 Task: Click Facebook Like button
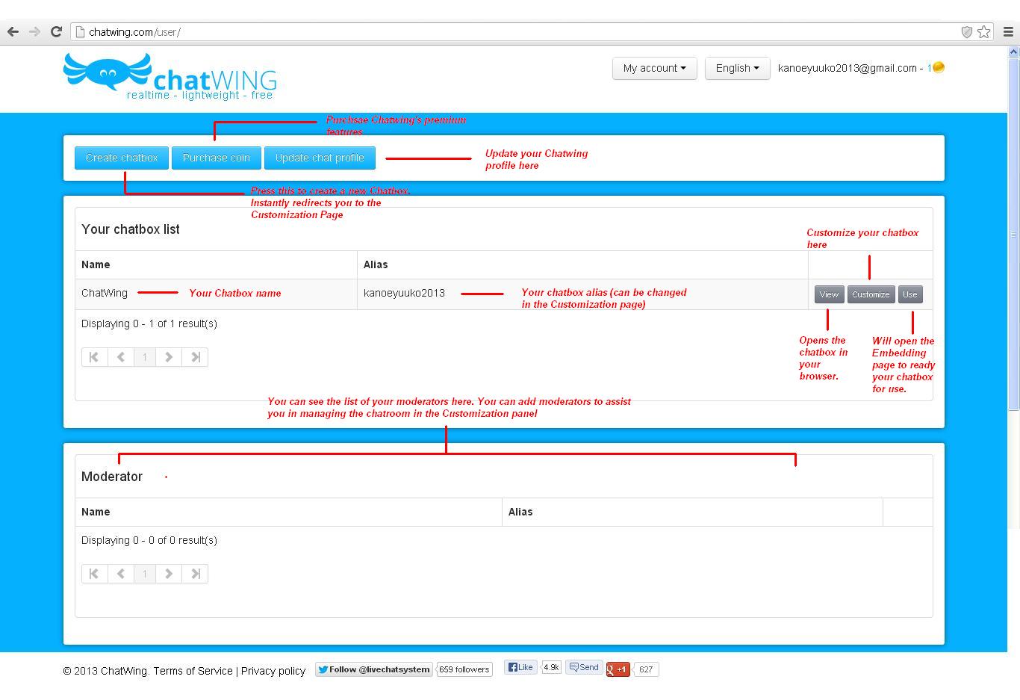(520, 667)
